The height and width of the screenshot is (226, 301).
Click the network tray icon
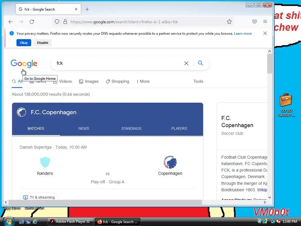273,221
